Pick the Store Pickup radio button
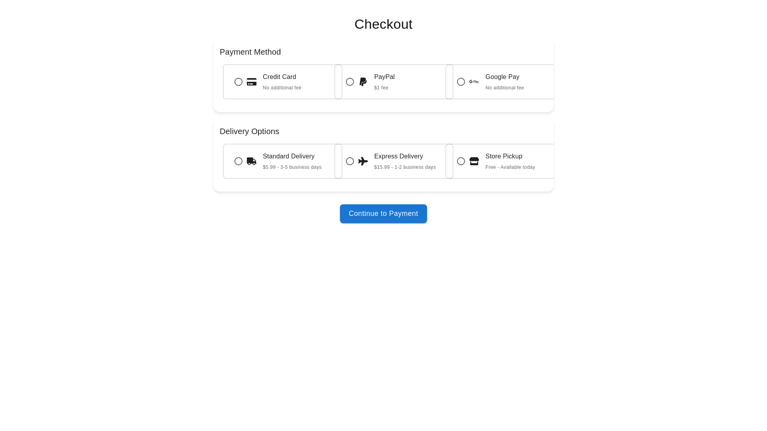The width and height of the screenshot is (767, 431). pos(461,161)
